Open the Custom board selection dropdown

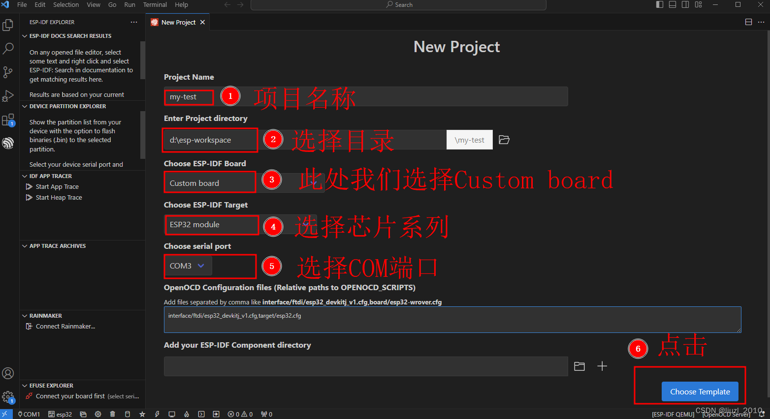tap(244, 183)
